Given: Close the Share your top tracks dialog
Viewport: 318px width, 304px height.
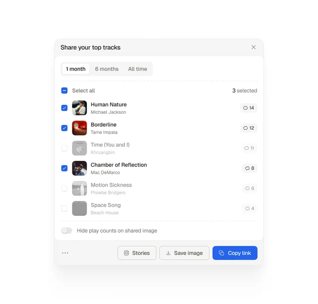Looking at the screenshot, I should [x=253, y=48].
